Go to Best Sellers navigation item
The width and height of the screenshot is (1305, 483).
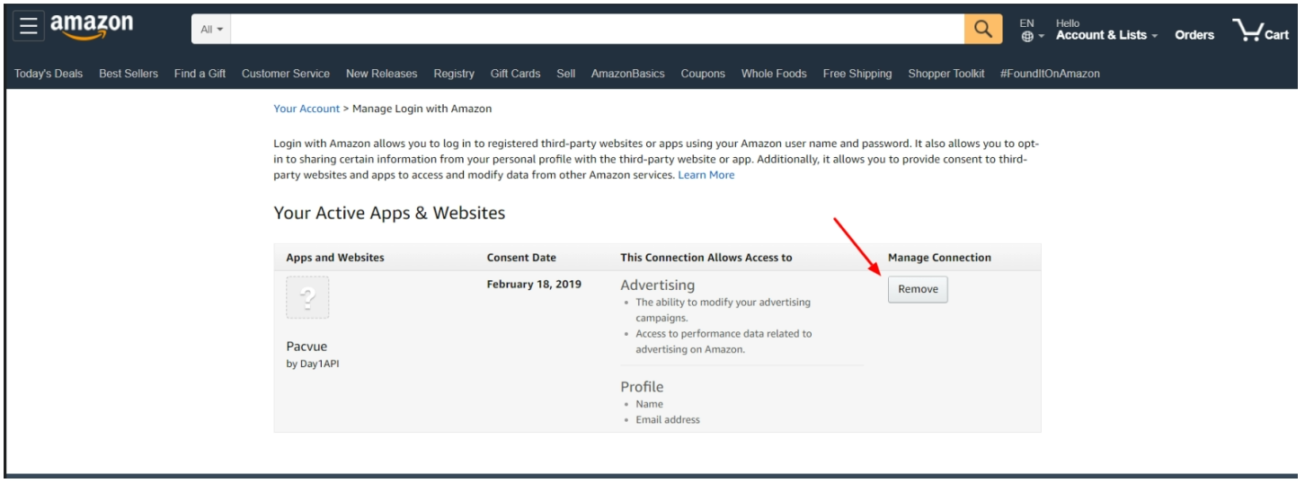129,74
